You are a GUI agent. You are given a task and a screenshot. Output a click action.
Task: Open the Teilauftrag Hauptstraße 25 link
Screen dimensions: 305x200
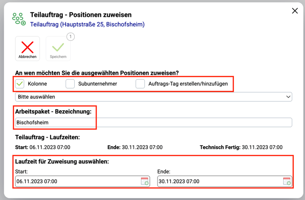coord(87,24)
